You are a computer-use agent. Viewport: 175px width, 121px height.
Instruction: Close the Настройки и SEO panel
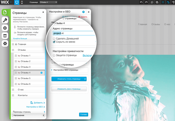click(89, 12)
